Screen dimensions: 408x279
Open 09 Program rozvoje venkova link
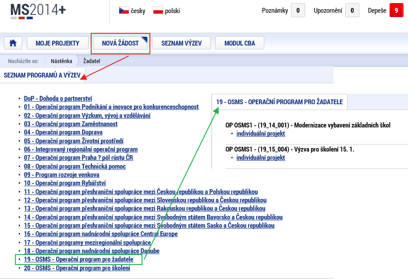61,175
